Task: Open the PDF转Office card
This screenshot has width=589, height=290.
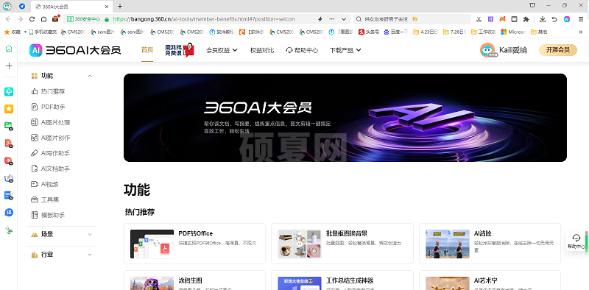Action: 194,244
